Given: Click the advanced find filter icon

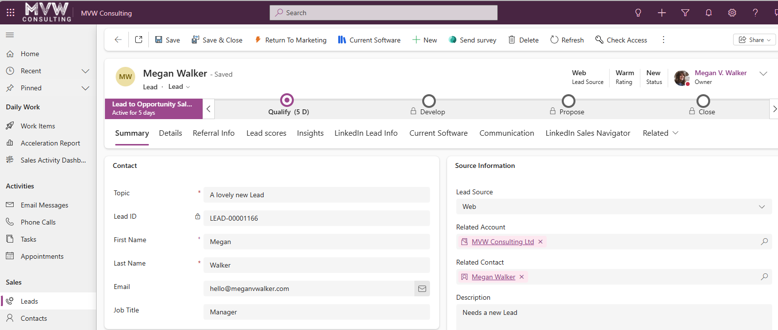Looking at the screenshot, I should pos(685,13).
